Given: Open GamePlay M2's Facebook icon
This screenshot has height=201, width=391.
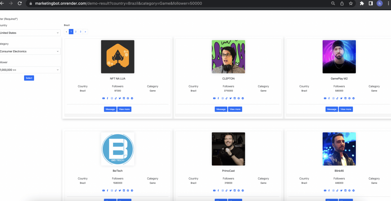Looking at the screenshot, I should coord(329,98).
